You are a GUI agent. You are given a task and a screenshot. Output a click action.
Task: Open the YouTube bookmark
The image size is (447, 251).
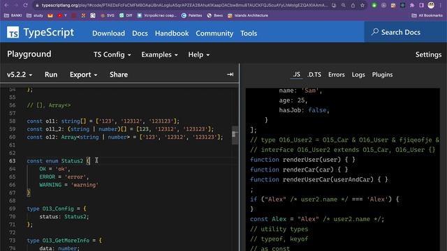click(x=62, y=15)
